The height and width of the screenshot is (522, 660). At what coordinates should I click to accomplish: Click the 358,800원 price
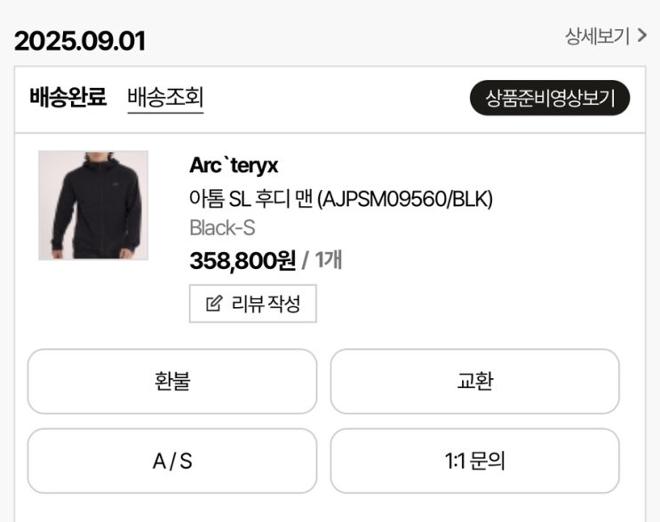[x=243, y=260]
